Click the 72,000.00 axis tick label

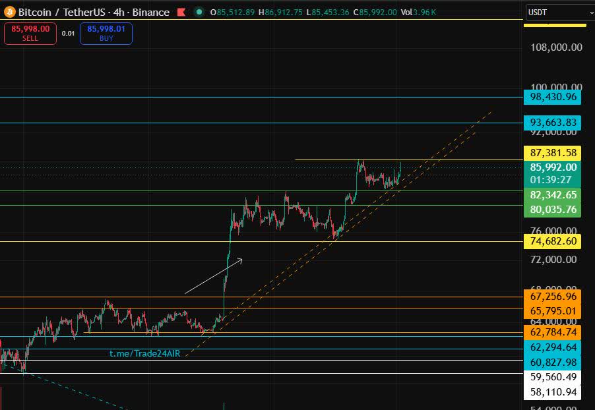click(553, 260)
